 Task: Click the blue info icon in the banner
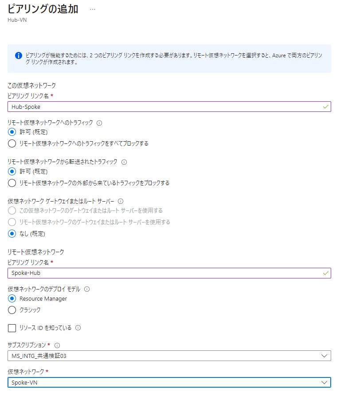(18, 56)
